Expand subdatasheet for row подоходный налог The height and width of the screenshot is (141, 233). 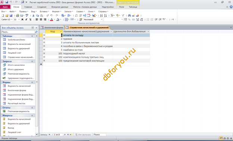[44, 53]
